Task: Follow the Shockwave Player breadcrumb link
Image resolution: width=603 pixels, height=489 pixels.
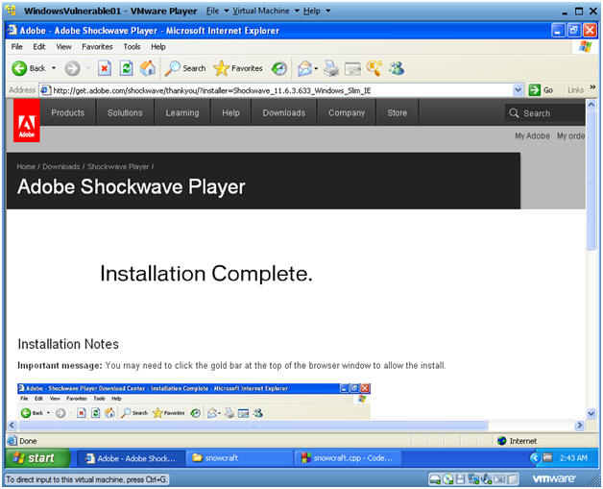Action: click(118, 166)
